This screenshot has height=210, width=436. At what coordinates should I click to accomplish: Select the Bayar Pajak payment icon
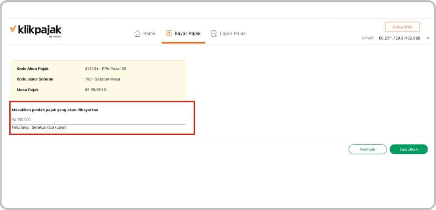click(x=169, y=34)
